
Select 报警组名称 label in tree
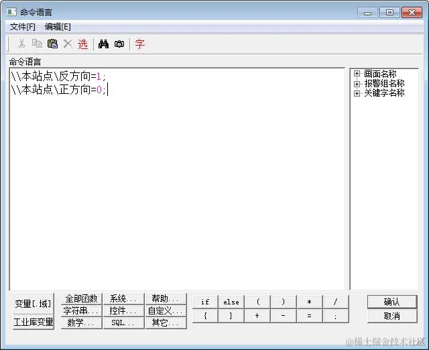click(384, 83)
